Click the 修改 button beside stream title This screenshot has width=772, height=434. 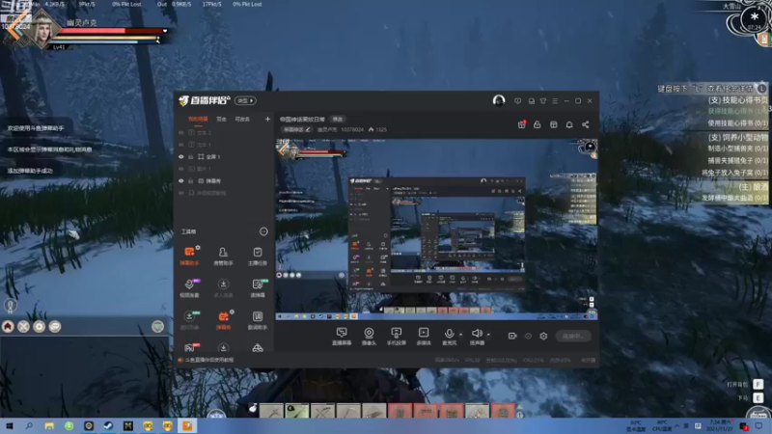337,119
